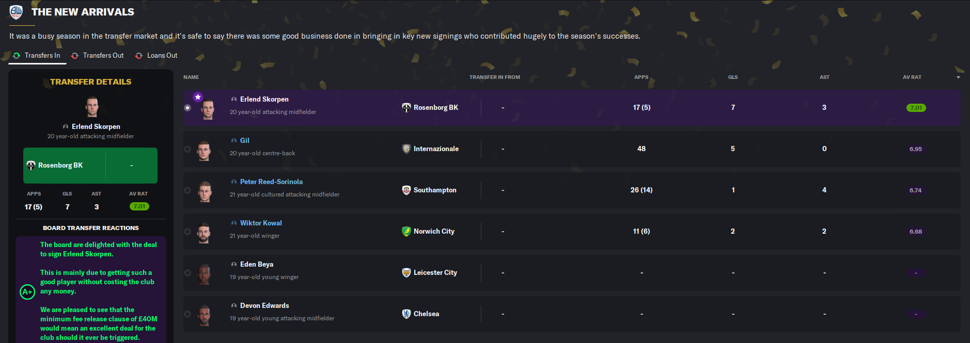This screenshot has width=970, height=343.
Task: Select the radio button for Devon Edwards
Action: pyautogui.click(x=187, y=314)
